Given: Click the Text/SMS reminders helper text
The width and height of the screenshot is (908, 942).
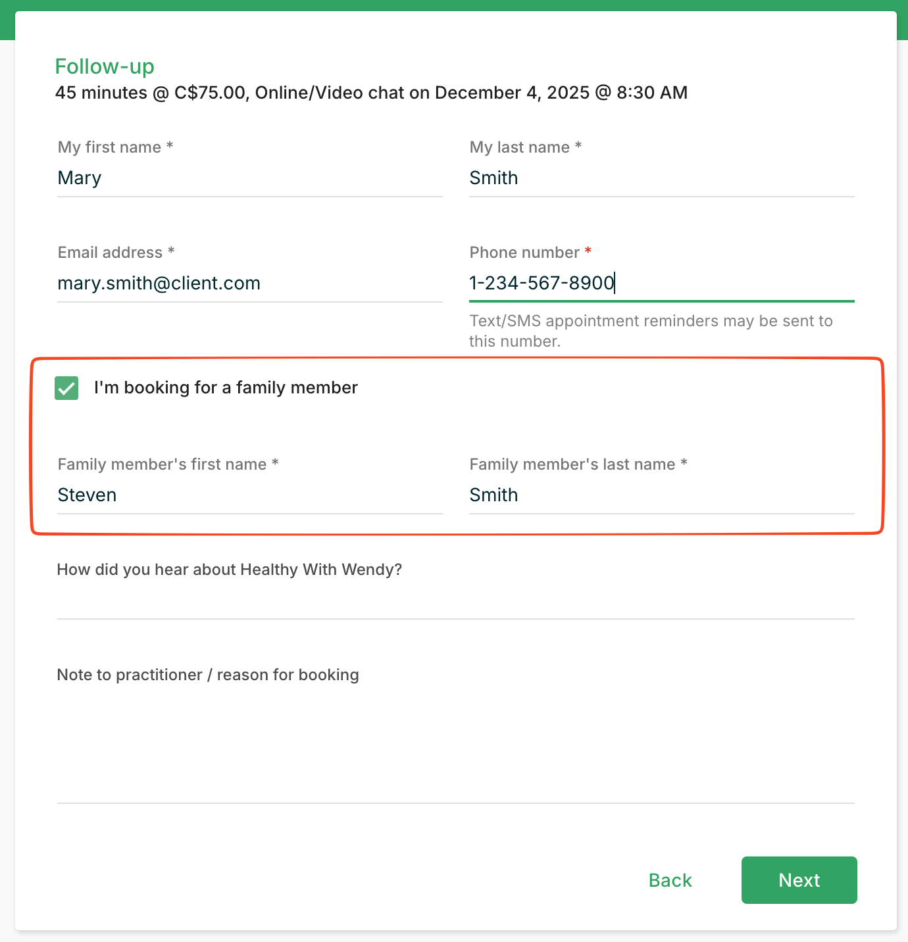Looking at the screenshot, I should (x=650, y=331).
